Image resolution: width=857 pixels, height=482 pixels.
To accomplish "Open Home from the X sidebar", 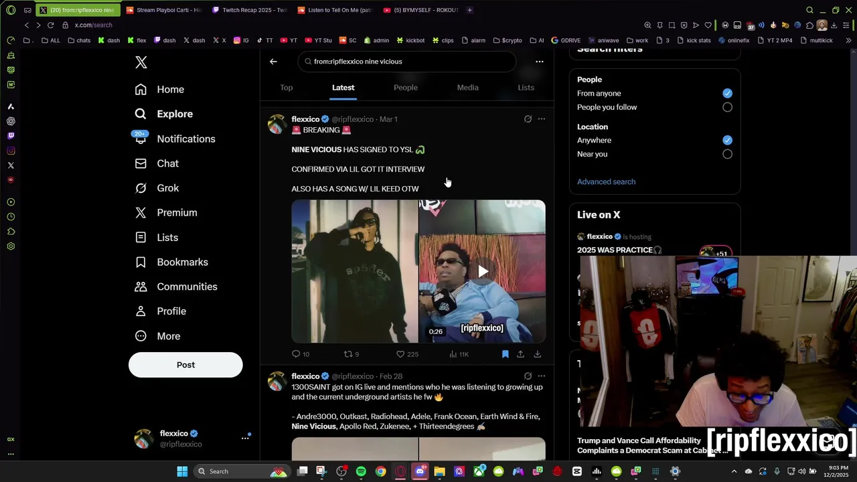I will tap(159, 89).
